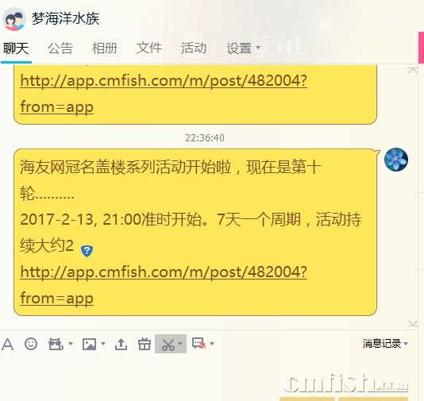
Task: Open the 活动 tab
Action: [x=194, y=48]
